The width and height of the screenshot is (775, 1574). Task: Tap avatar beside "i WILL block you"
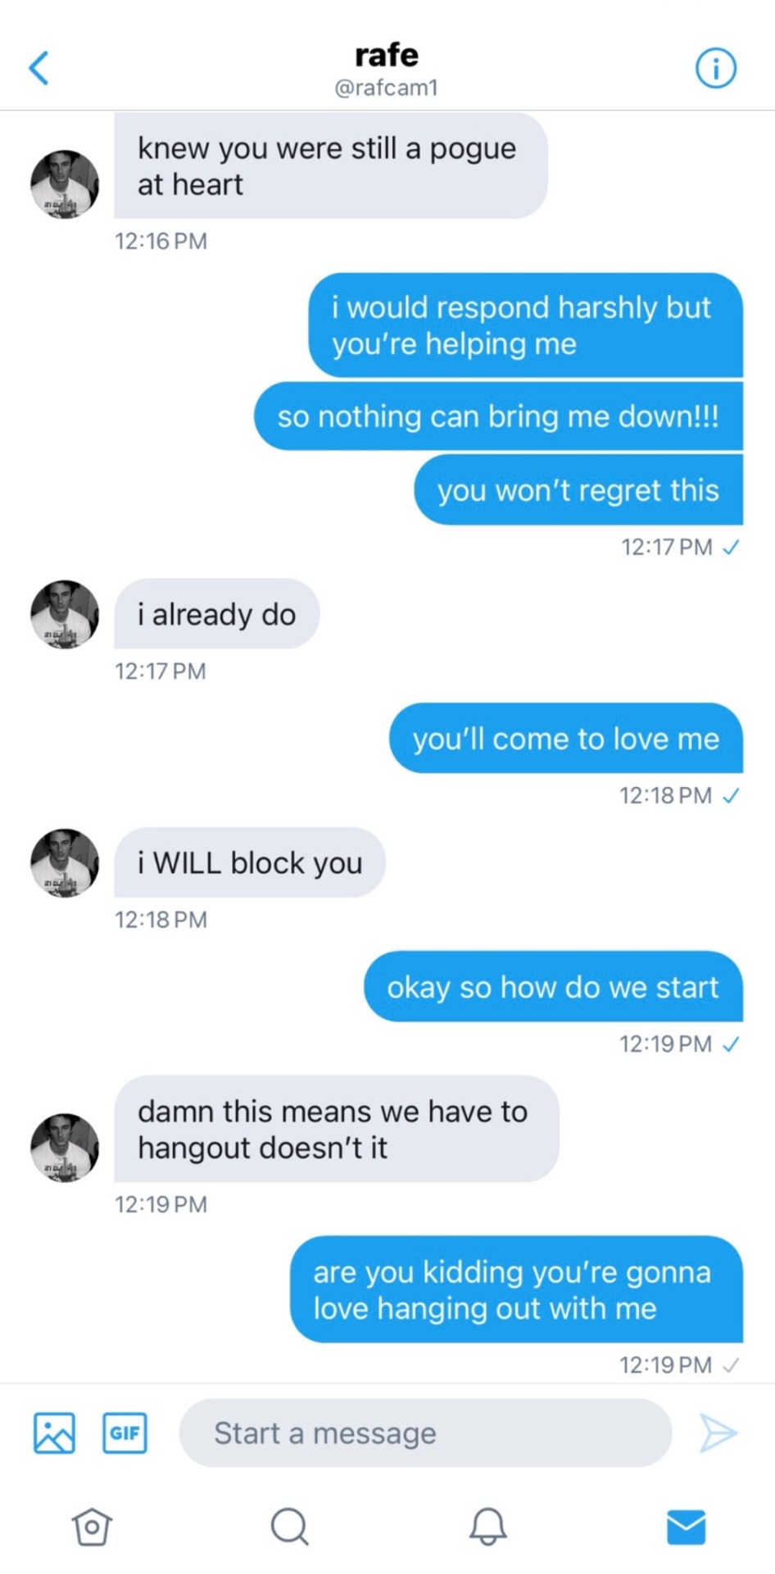coord(65,863)
